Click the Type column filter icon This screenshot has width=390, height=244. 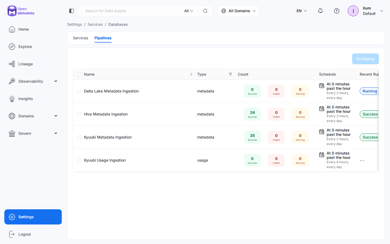pos(230,74)
